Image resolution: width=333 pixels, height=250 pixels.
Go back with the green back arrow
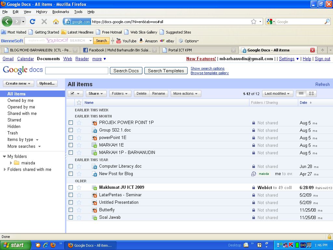7,21
